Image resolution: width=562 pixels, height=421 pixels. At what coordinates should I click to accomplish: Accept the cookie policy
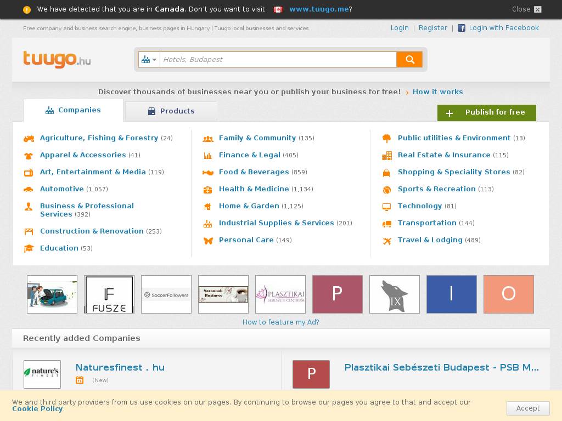[x=527, y=408]
